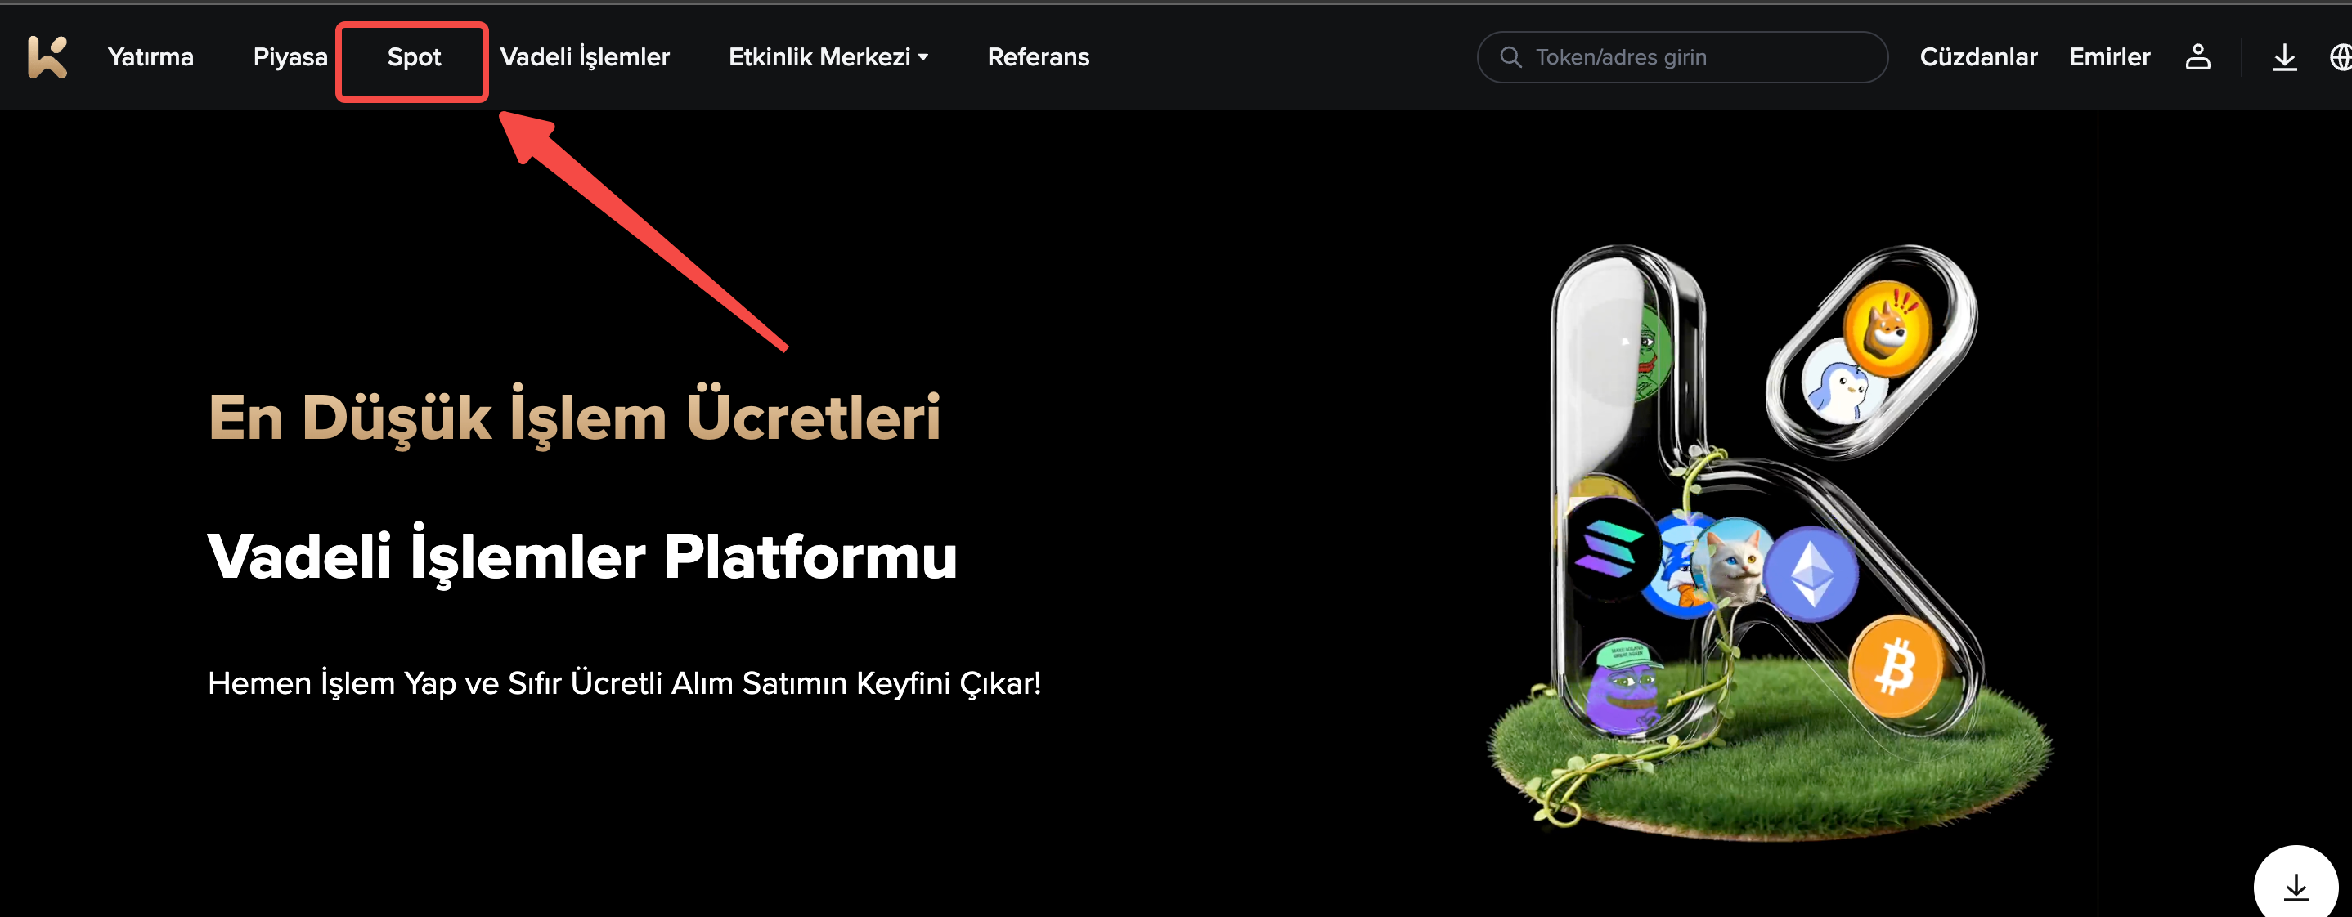
Task: Open the Piyasa menu item
Action: point(290,57)
